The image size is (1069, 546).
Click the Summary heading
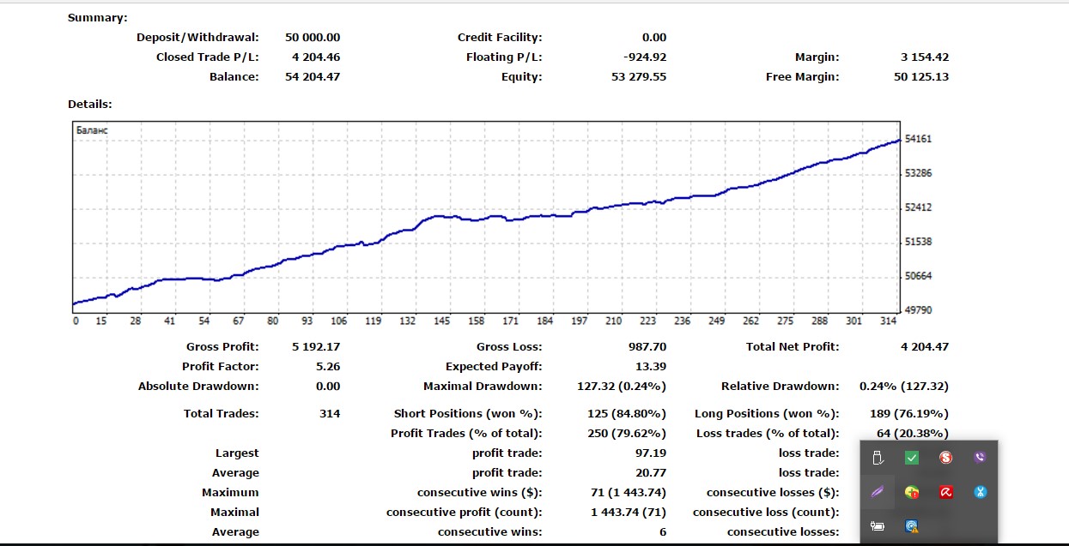point(97,18)
